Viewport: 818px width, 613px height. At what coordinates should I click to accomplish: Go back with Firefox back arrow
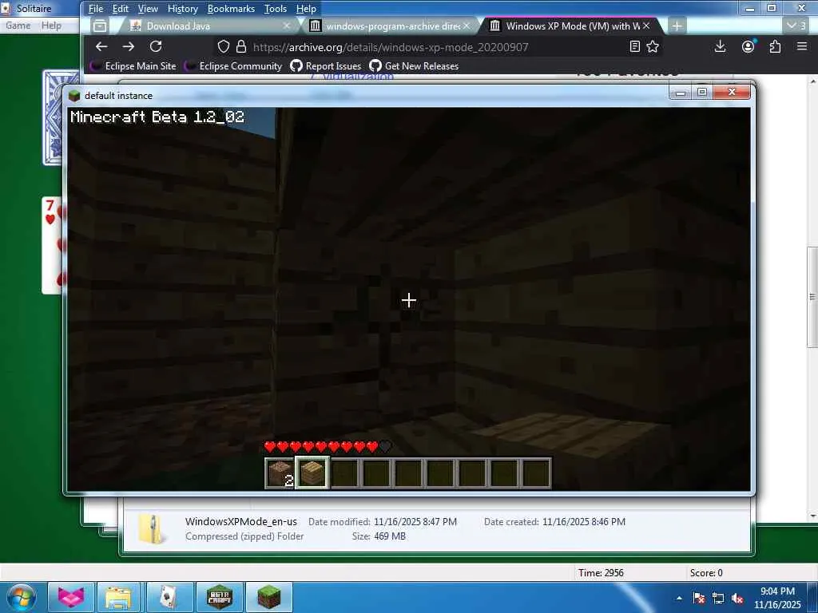tap(101, 46)
